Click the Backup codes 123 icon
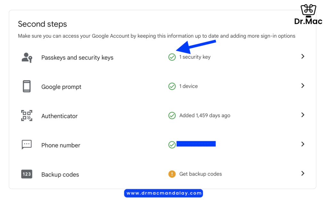This screenshot has height=200, width=328. (27, 174)
